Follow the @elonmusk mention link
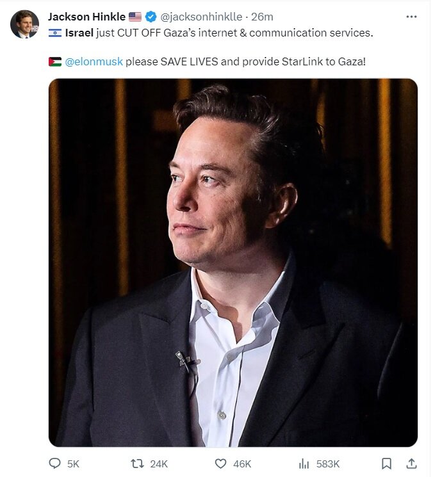Screen dimensions: 442x477 pos(94,62)
